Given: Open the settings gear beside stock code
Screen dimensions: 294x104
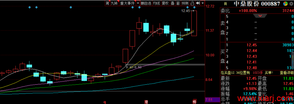Looking at the screenshot, I should click(291, 4).
